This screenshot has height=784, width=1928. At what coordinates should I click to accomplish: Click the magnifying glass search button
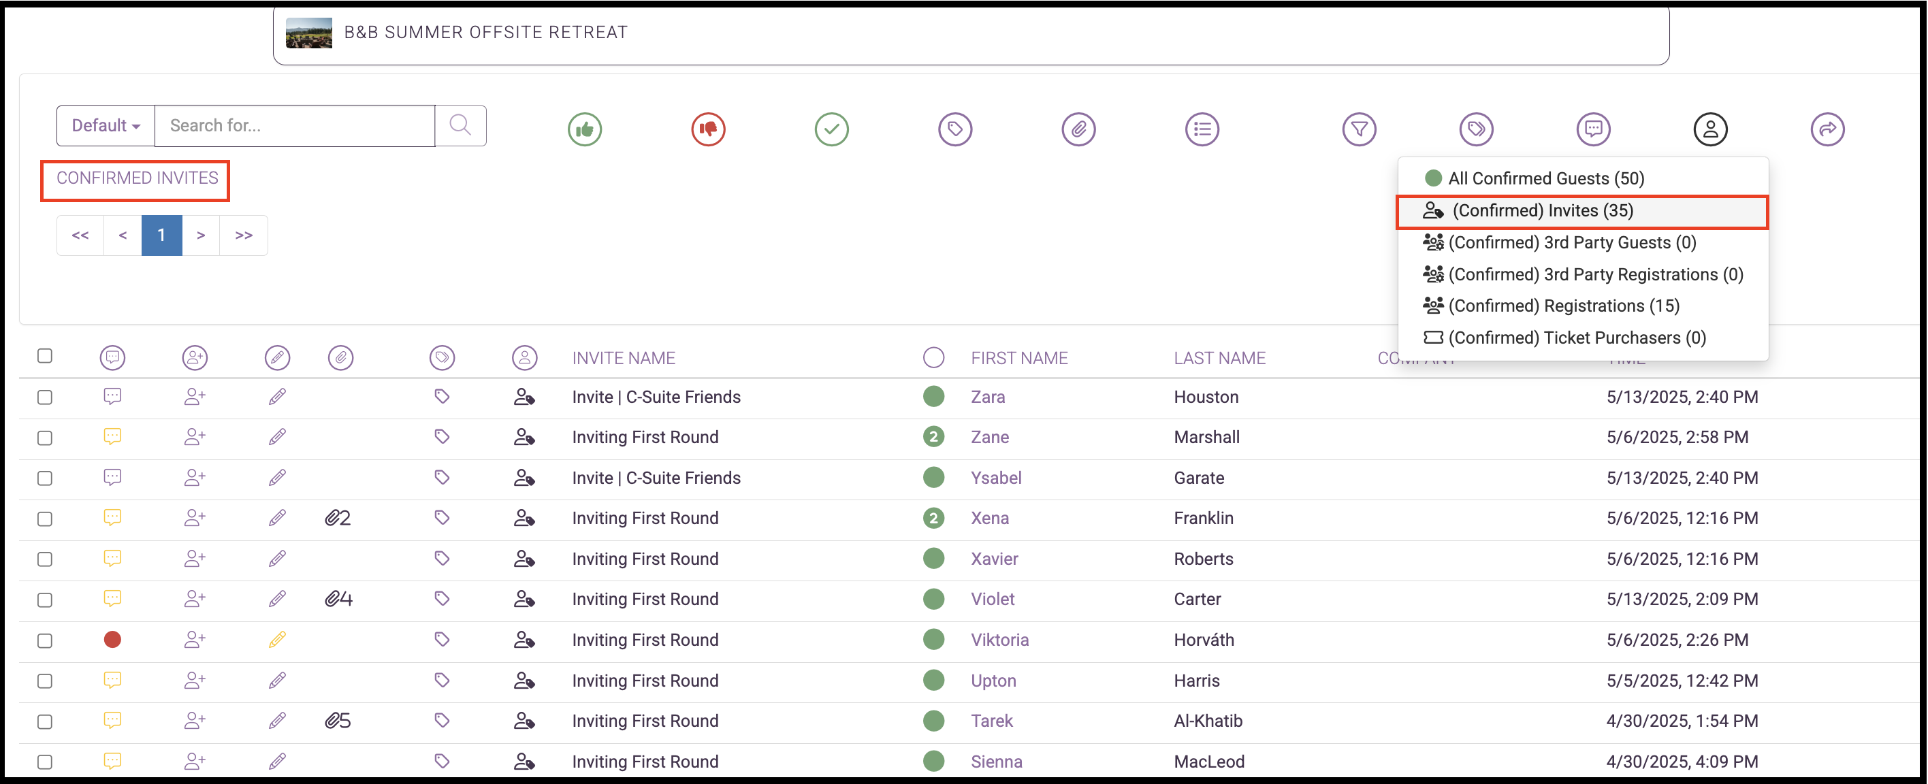click(460, 126)
